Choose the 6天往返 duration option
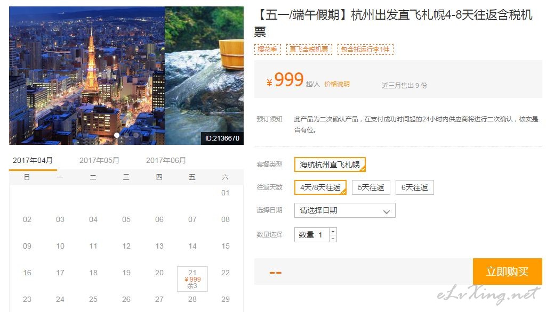The height and width of the screenshot is (312, 546). (415, 187)
